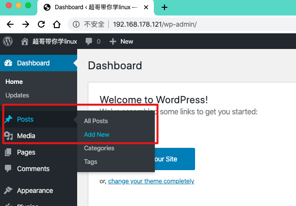
Task: Click the Dashboard page heading
Action: 115,65
